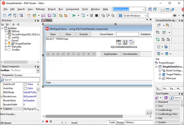Click the Execute button on form
The image size is (184, 125).
pyautogui.click(x=84, y=34)
